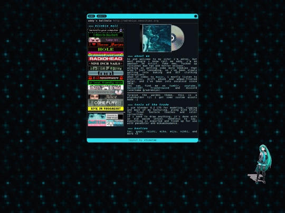Open the Home tab in the top bar
Screen dimensions: 285x213
click(91, 16)
